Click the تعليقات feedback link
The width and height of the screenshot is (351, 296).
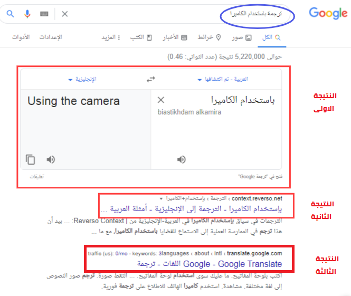coord(37,177)
